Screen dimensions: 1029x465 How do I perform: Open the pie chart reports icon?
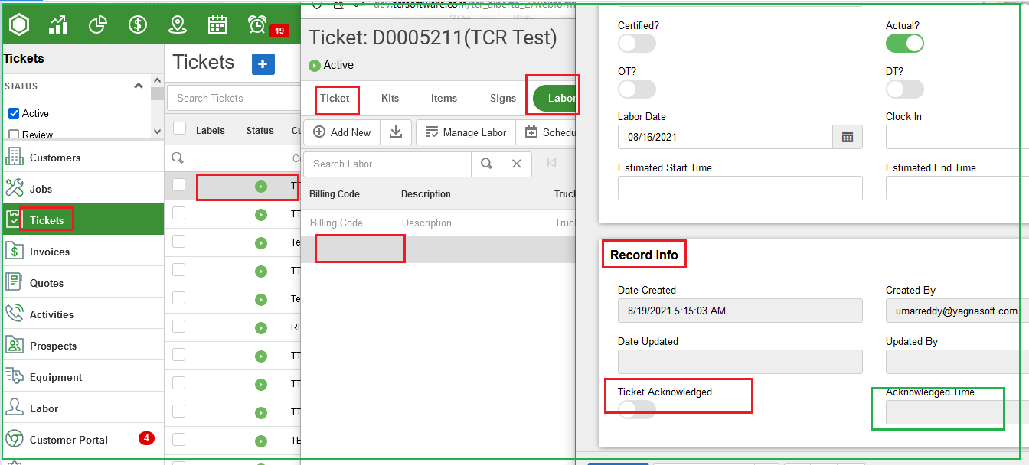point(98,24)
